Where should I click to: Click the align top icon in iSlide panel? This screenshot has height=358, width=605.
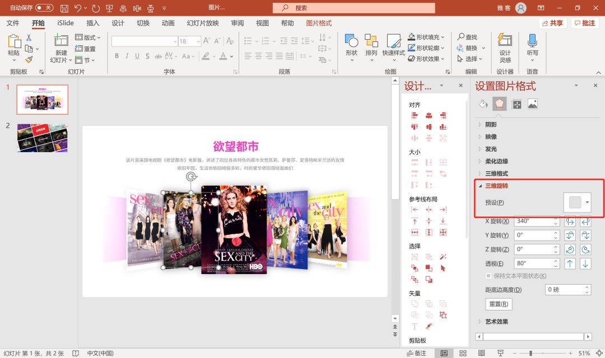(x=415, y=127)
